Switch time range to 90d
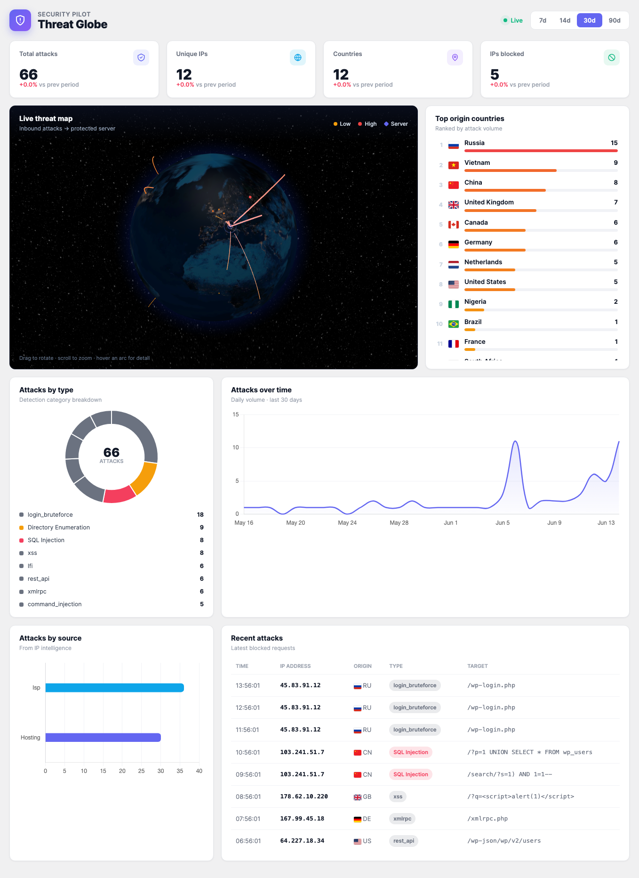Image resolution: width=639 pixels, height=878 pixels. pyautogui.click(x=615, y=20)
